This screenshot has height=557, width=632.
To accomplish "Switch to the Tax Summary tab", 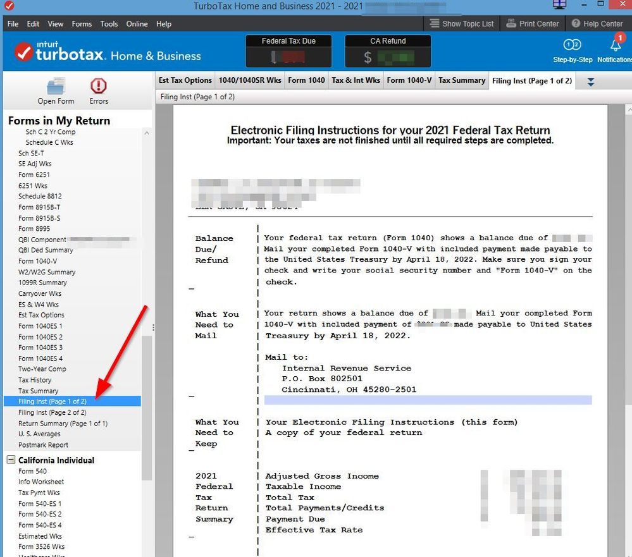I will pos(462,80).
